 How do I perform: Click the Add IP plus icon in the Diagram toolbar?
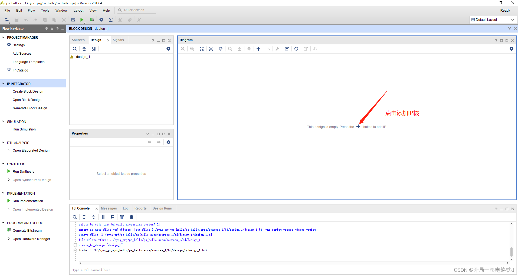258,49
